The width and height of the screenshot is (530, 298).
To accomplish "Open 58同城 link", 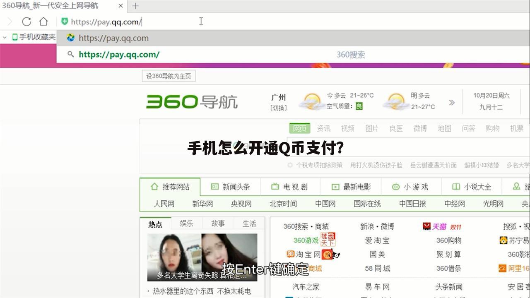I will click(377, 268).
